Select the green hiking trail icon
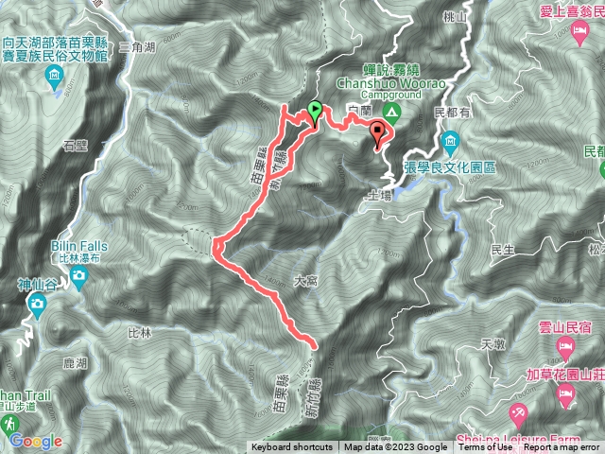 tap(9, 426)
